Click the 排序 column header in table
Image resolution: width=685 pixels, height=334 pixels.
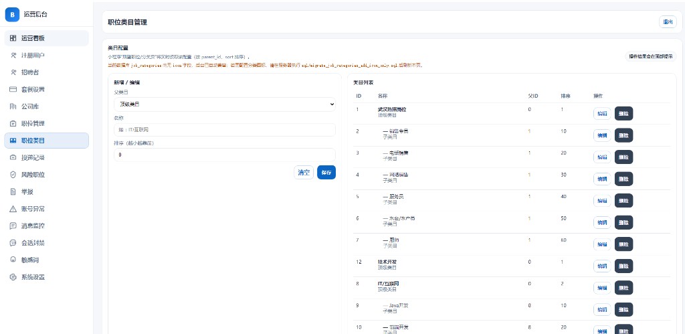point(566,96)
